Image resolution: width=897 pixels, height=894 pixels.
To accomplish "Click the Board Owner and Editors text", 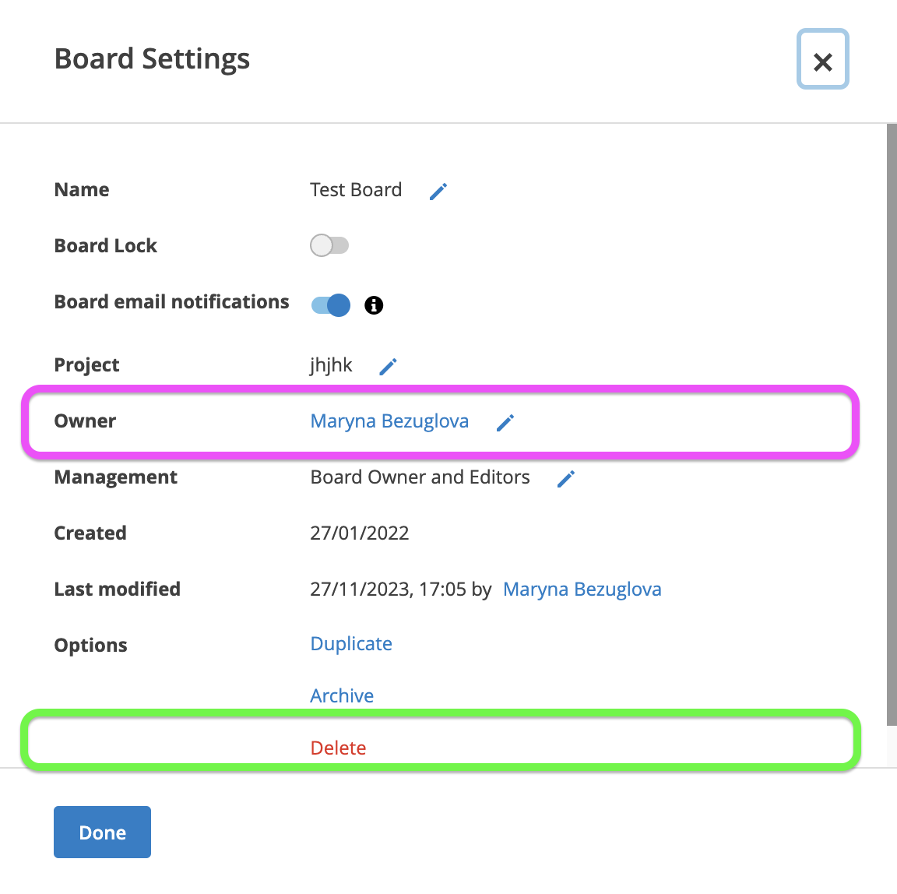I will pos(420,477).
